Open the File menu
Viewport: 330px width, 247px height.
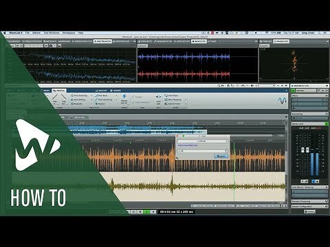[x=27, y=33]
